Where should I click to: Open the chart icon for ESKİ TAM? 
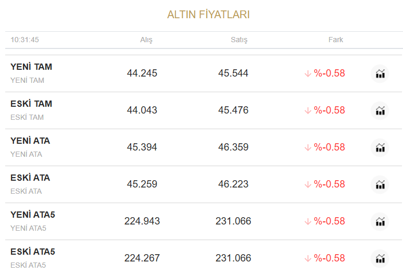(x=380, y=111)
